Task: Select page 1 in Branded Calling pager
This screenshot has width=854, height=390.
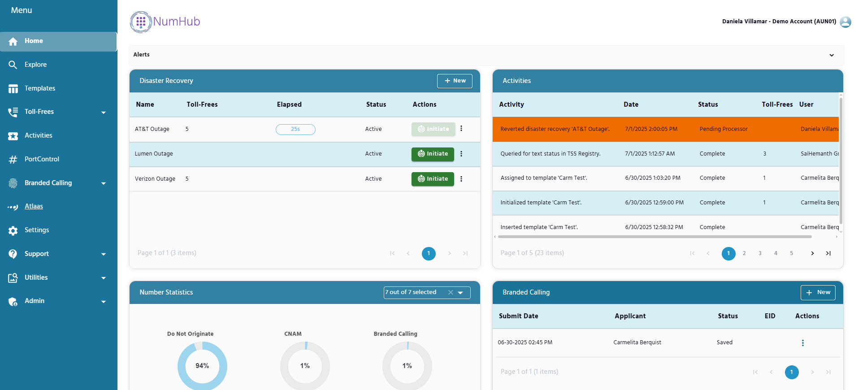Action: (792, 372)
